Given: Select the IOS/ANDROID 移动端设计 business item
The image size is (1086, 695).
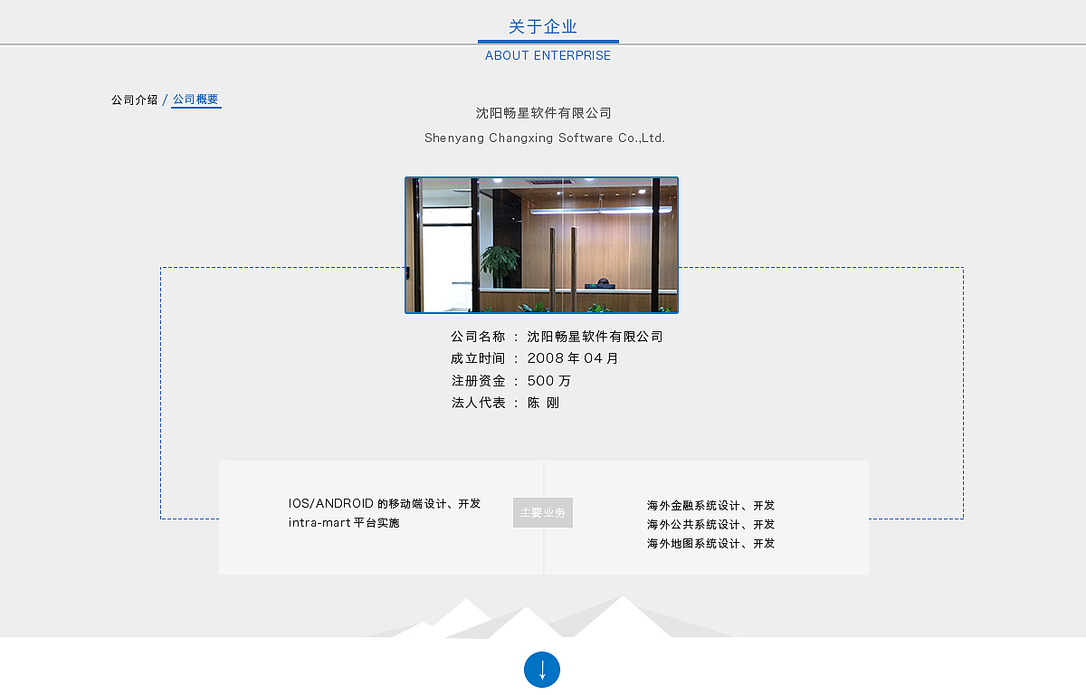Looking at the screenshot, I should click(x=385, y=503).
